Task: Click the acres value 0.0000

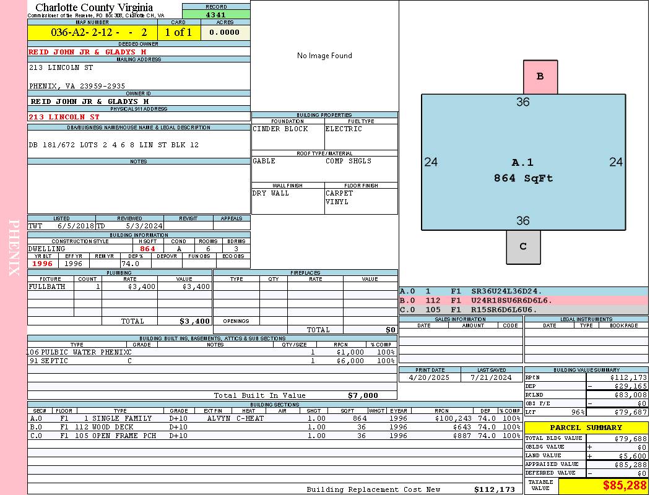Action: (x=225, y=33)
